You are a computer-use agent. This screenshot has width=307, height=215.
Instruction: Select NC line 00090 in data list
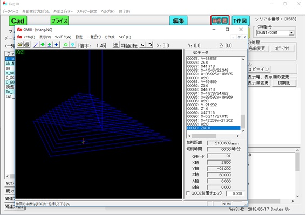[214, 116]
